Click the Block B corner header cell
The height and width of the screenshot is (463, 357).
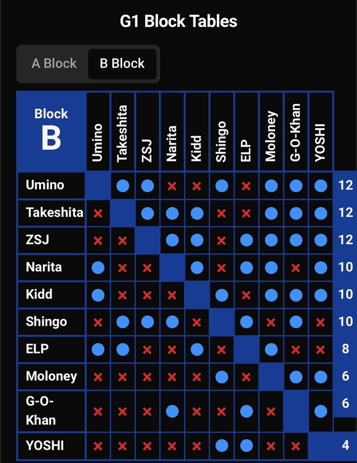pos(51,132)
